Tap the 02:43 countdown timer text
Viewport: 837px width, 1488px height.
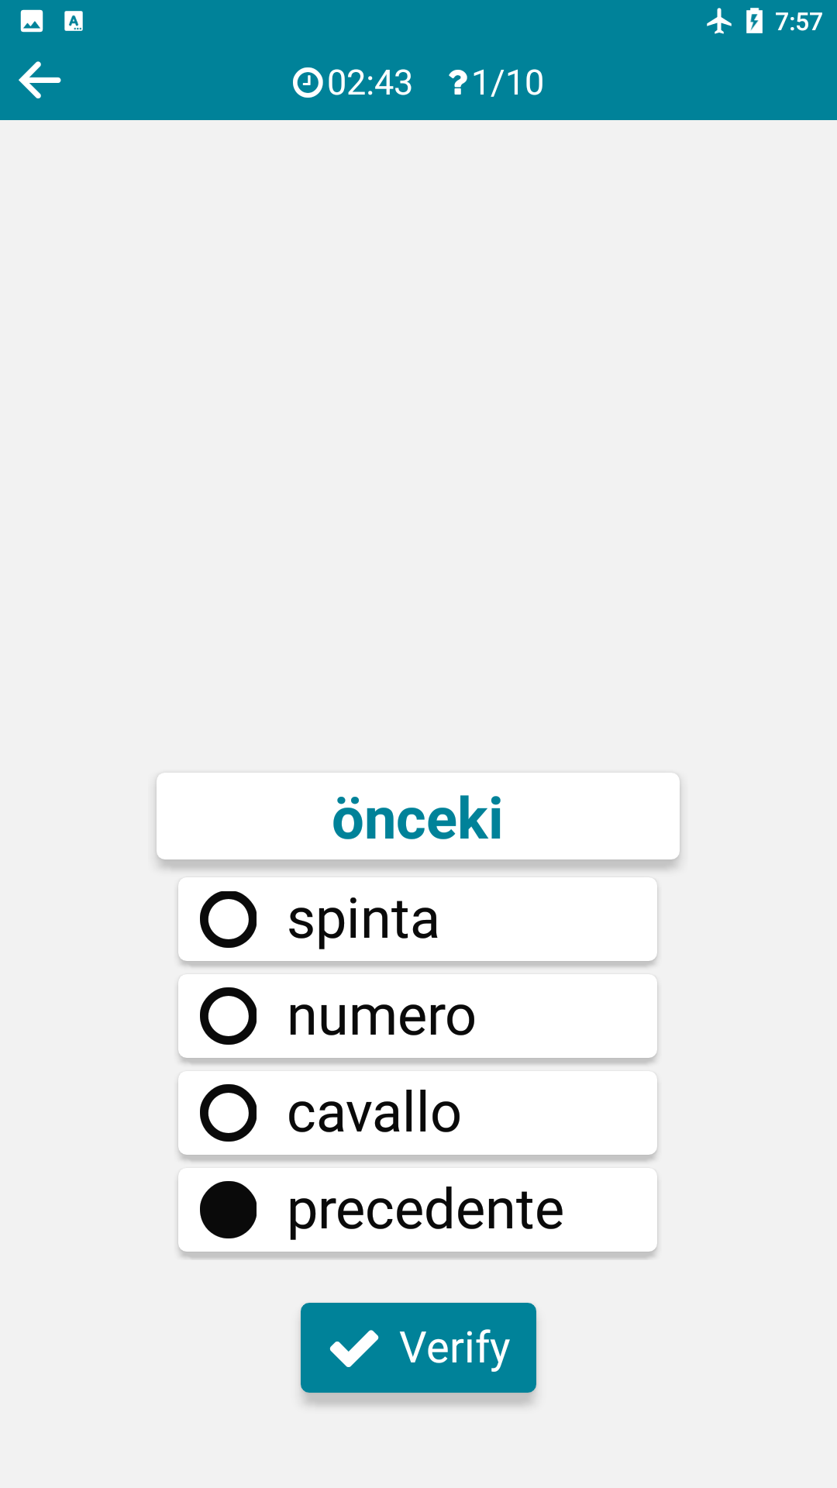(x=370, y=82)
